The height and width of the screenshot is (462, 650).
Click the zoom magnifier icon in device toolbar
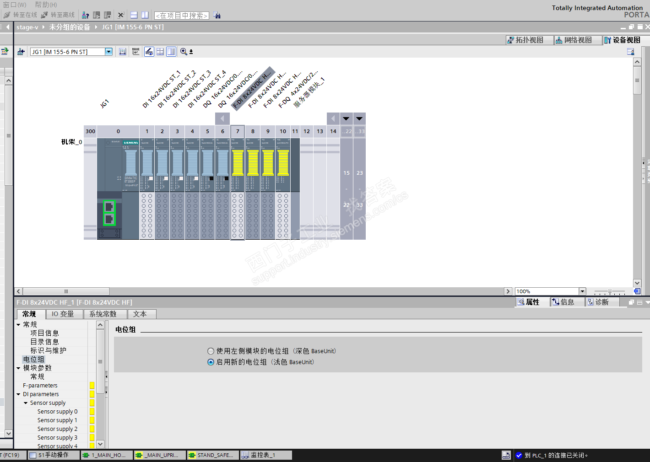coord(184,52)
